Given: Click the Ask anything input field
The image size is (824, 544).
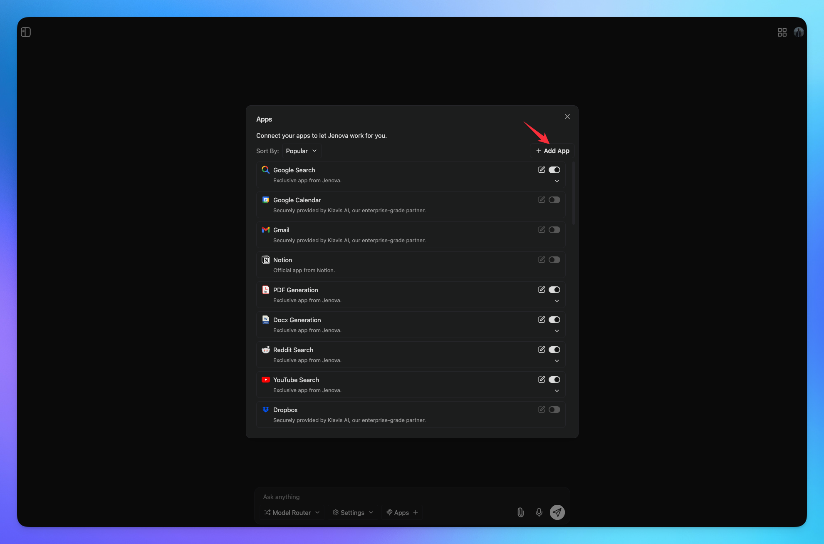Looking at the screenshot, I should click(374, 496).
